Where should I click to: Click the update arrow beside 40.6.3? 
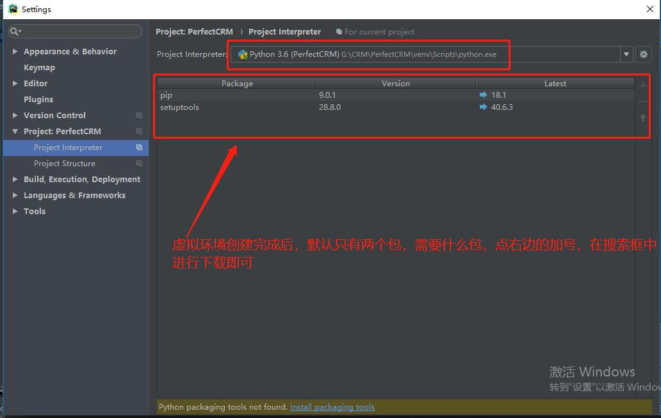point(483,107)
